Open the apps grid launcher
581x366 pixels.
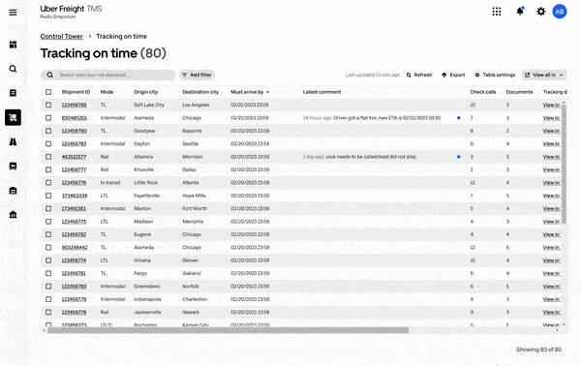(497, 12)
